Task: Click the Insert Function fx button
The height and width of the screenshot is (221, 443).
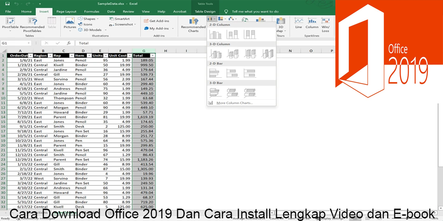Action: click(x=69, y=43)
